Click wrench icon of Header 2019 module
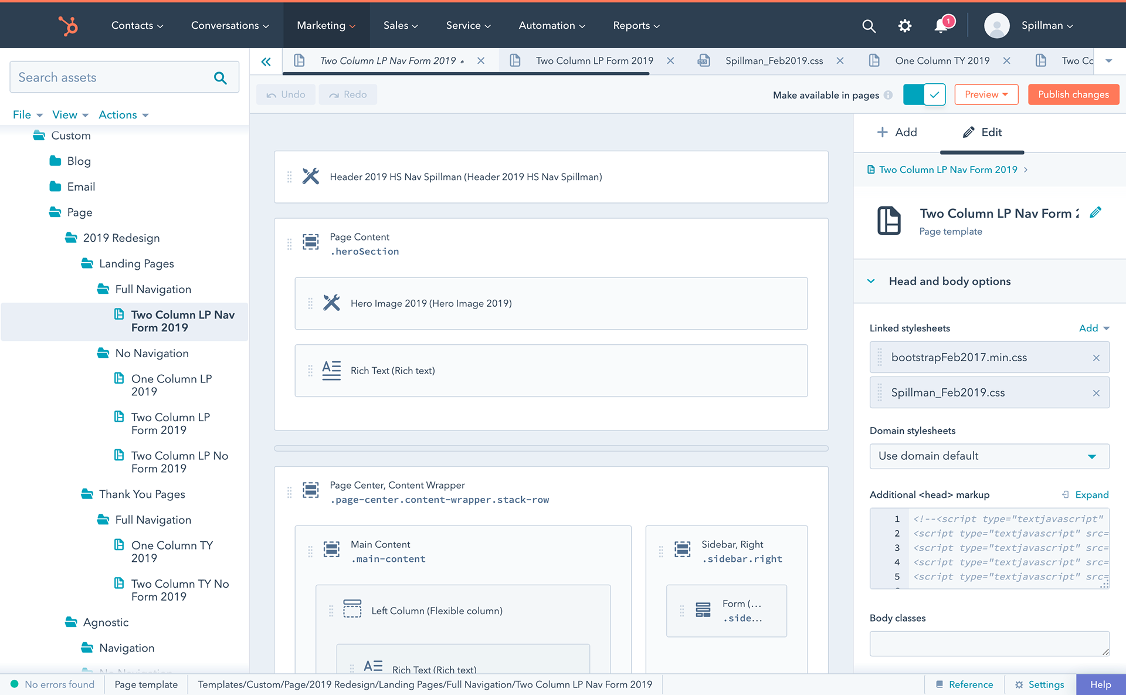 (310, 177)
